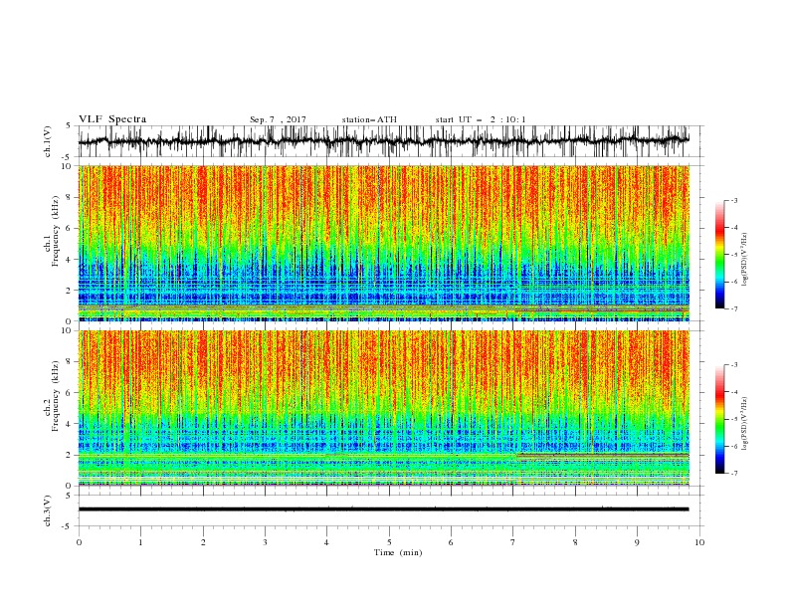Click the ch.1 spectrogram color scale bar

pos(719,255)
